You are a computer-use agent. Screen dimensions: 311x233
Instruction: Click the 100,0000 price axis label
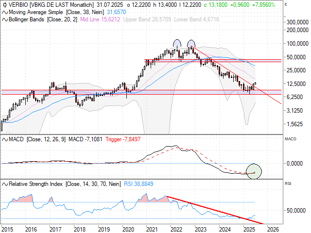297,44
